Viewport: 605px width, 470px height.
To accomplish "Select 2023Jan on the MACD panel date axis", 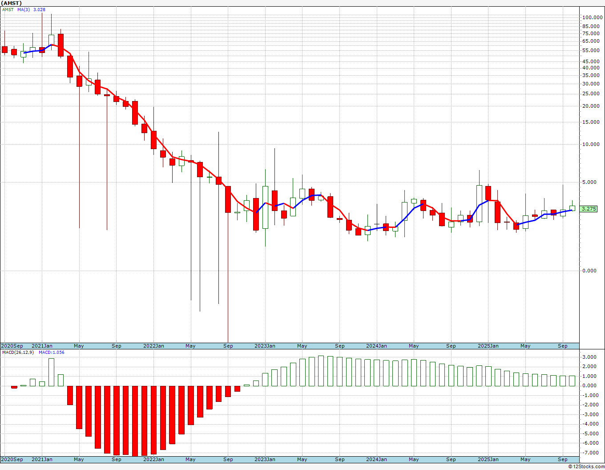I will tap(265, 459).
